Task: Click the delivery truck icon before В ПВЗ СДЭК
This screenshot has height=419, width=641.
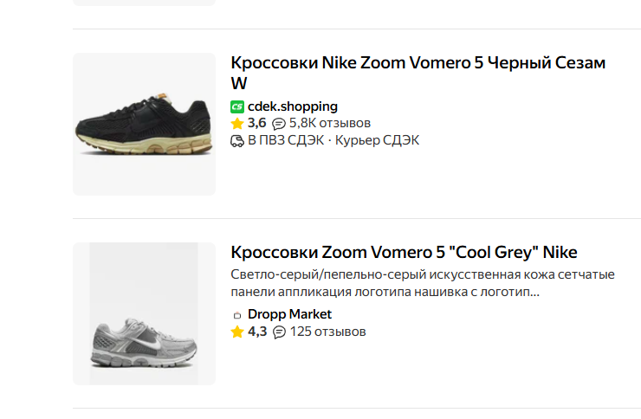Action: (x=237, y=140)
